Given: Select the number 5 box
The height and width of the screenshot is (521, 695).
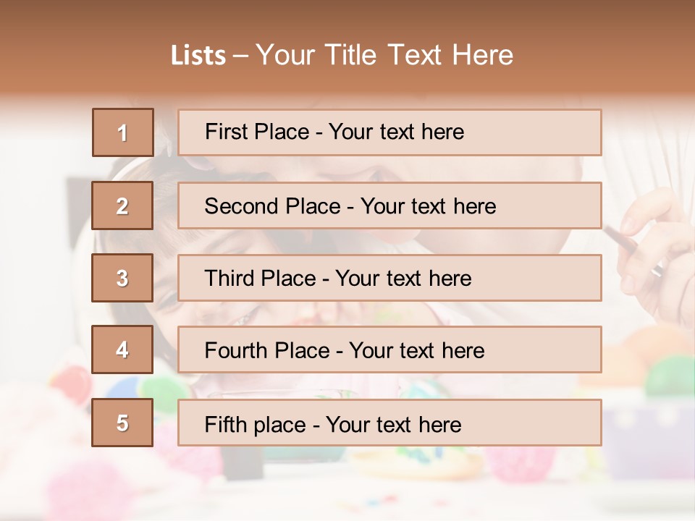Looking at the screenshot, I should pyautogui.click(x=122, y=423).
